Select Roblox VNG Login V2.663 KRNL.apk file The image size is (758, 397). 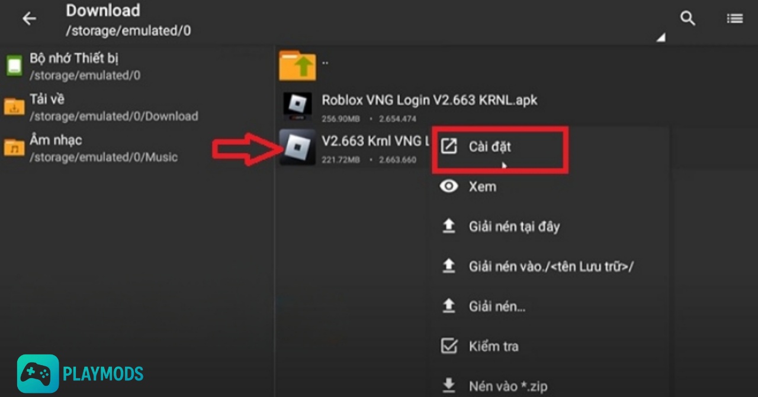pyautogui.click(x=429, y=100)
